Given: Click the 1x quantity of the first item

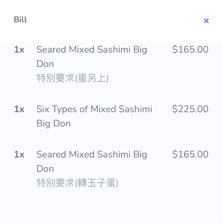Looking at the screenshot, I should [19, 50].
